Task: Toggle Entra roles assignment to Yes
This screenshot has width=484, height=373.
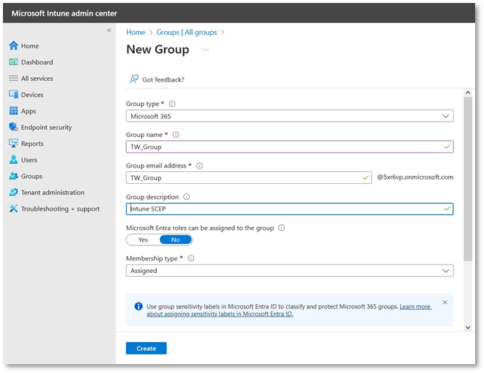Action: pos(143,240)
